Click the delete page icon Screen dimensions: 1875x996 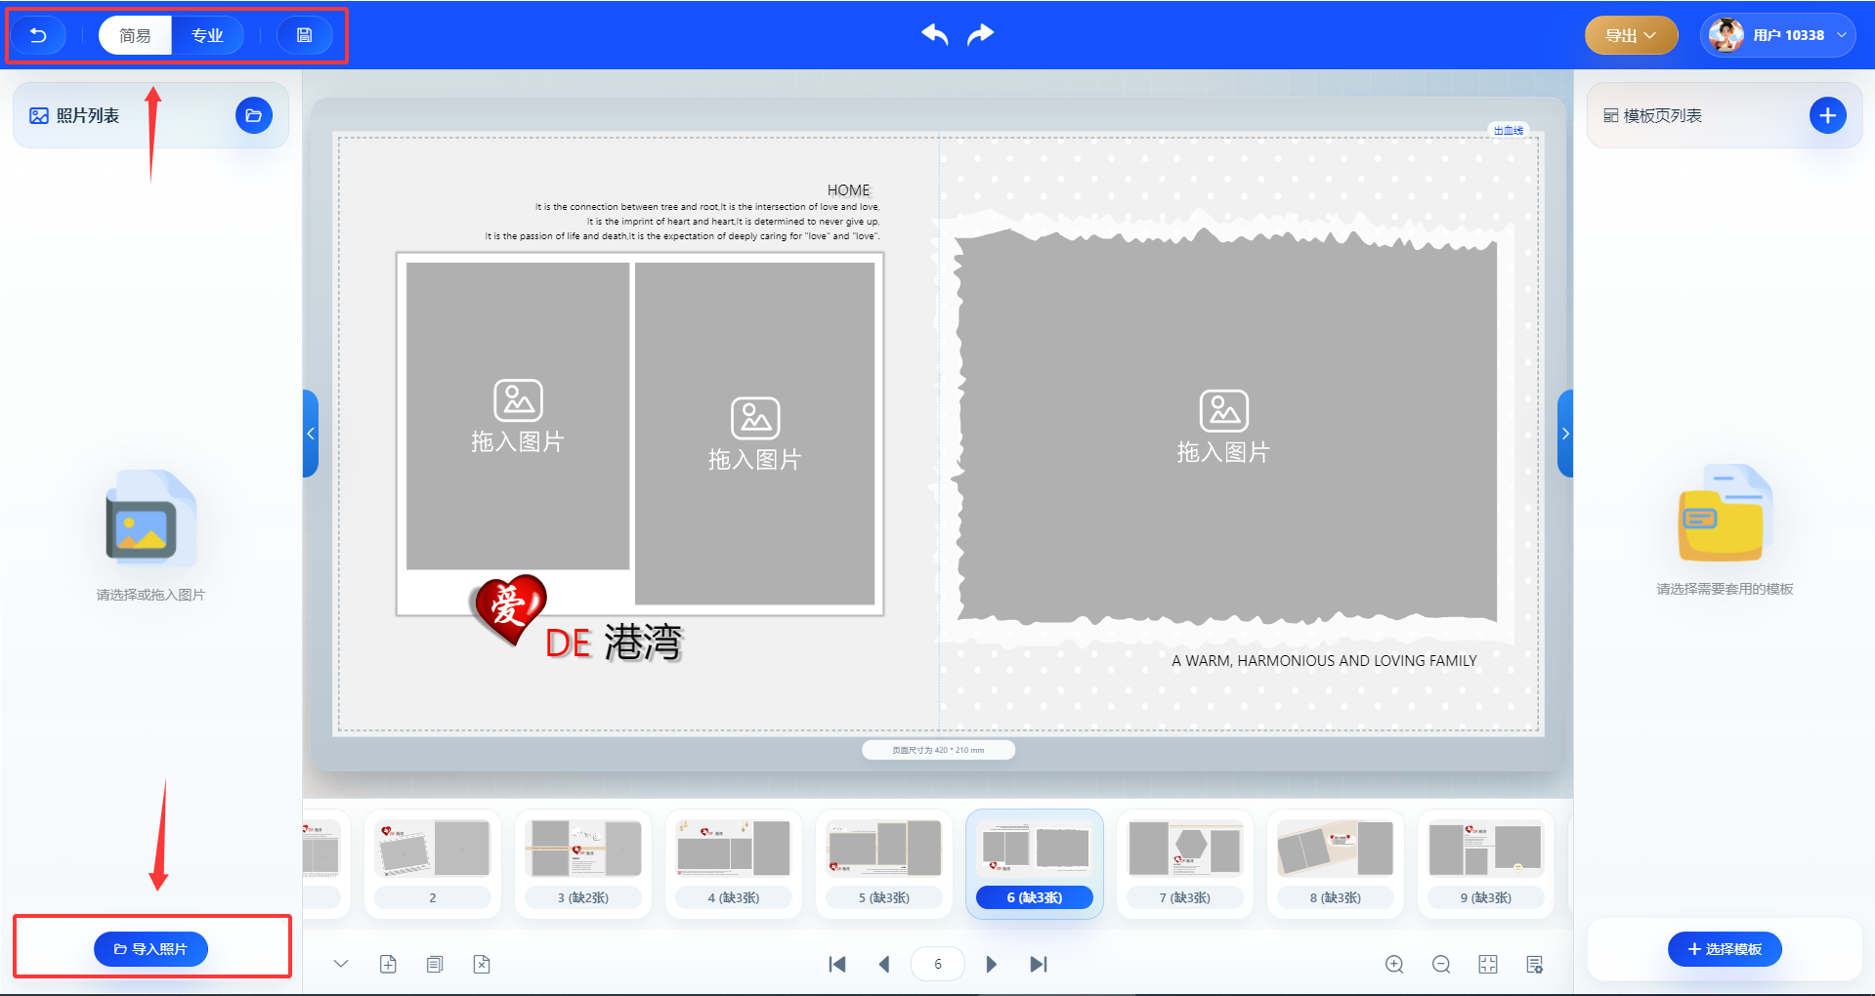482,964
